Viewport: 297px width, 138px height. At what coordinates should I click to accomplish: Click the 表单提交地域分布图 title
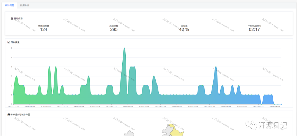(20, 114)
